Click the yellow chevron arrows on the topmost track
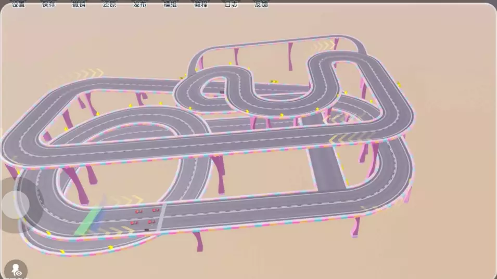The height and width of the screenshot is (279, 497). point(323,46)
